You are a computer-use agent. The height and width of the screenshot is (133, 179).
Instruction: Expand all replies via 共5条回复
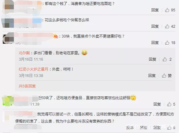point(27,86)
